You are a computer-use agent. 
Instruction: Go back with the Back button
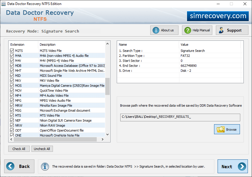[x=19, y=166]
